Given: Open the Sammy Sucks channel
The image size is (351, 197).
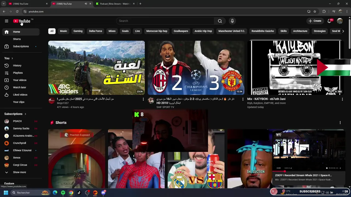Looking at the screenshot, I should [x=21, y=129].
